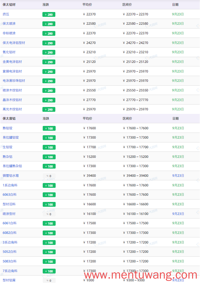Open the 喷涂型材 link

[9, 214]
